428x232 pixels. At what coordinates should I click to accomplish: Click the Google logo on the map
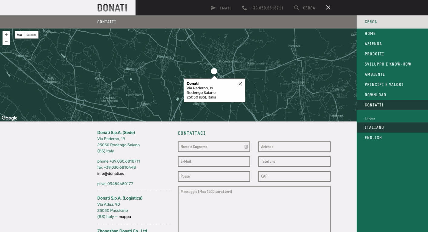[x=10, y=118]
